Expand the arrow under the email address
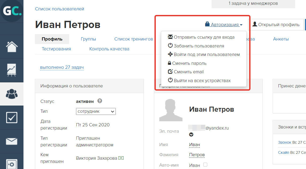306x169 pixels. [x=191, y=135]
